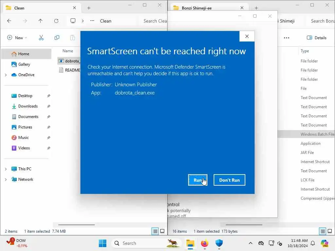This screenshot has width=335, height=251.
Task: Switch Bonzi window to details view
Action: (x=323, y=231)
